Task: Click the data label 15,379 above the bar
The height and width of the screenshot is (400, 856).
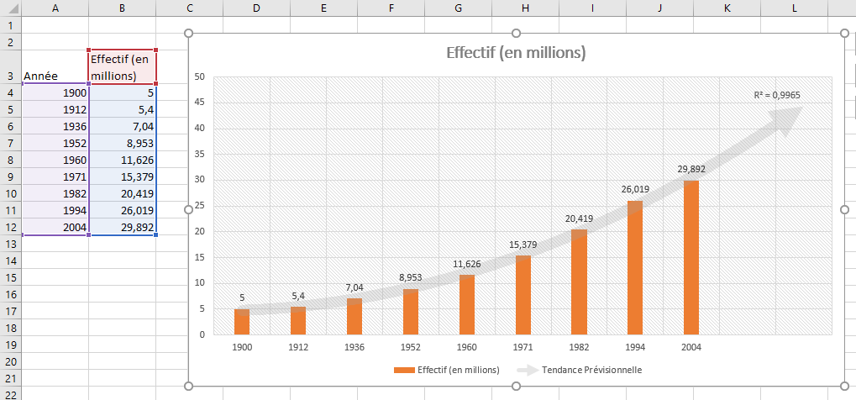Action: point(523,245)
